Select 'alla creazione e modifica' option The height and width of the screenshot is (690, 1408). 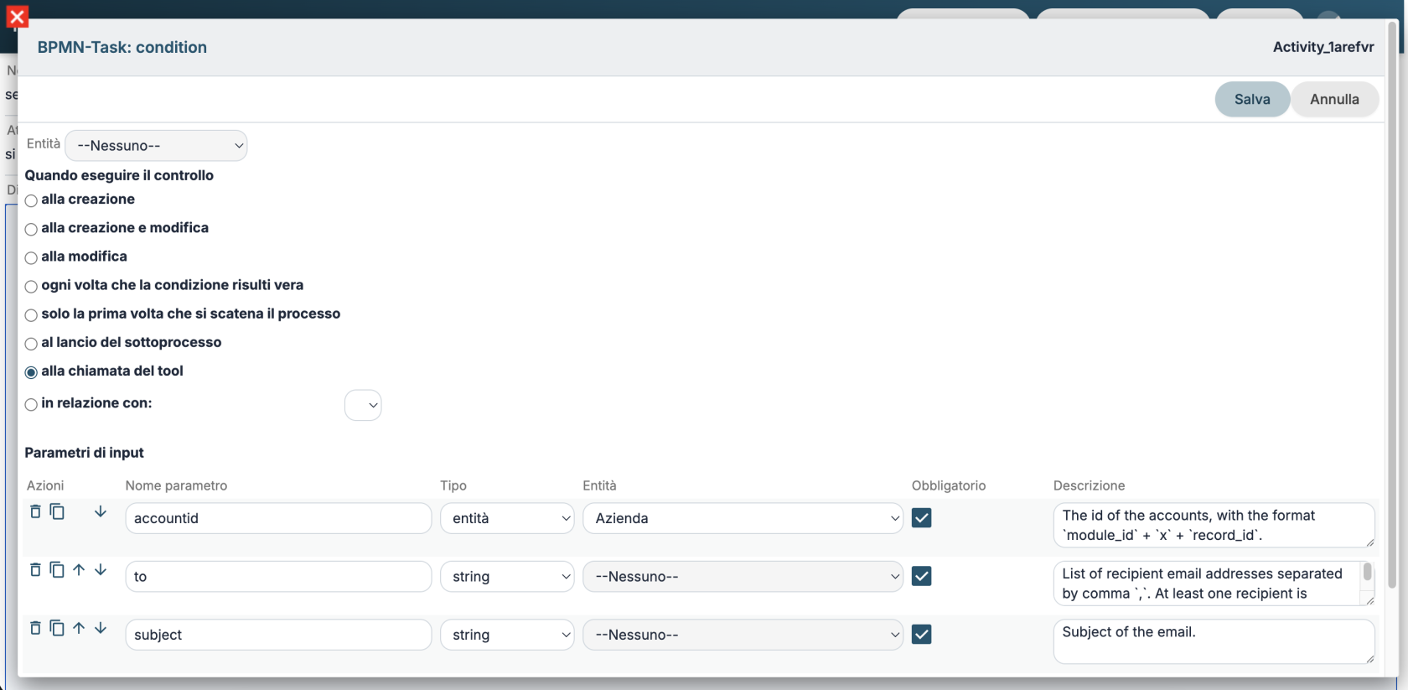click(31, 229)
